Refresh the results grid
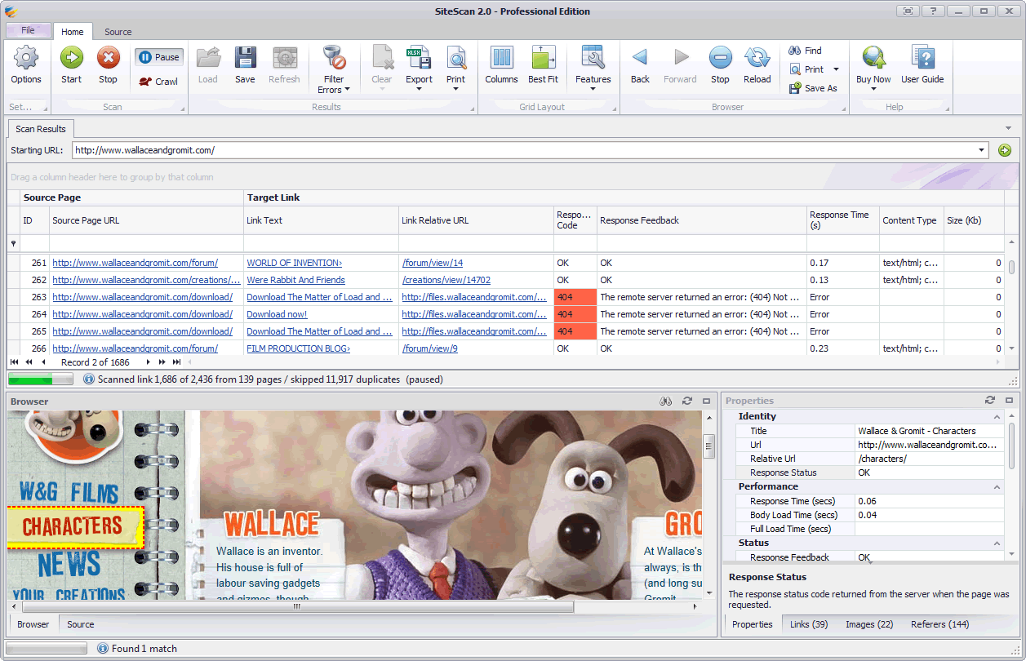The image size is (1026, 661). pos(284,65)
